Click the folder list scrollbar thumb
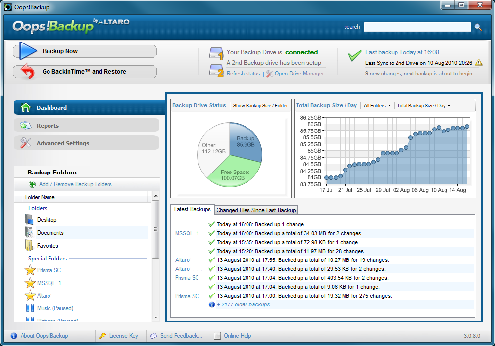495x346 pixels. (x=155, y=229)
